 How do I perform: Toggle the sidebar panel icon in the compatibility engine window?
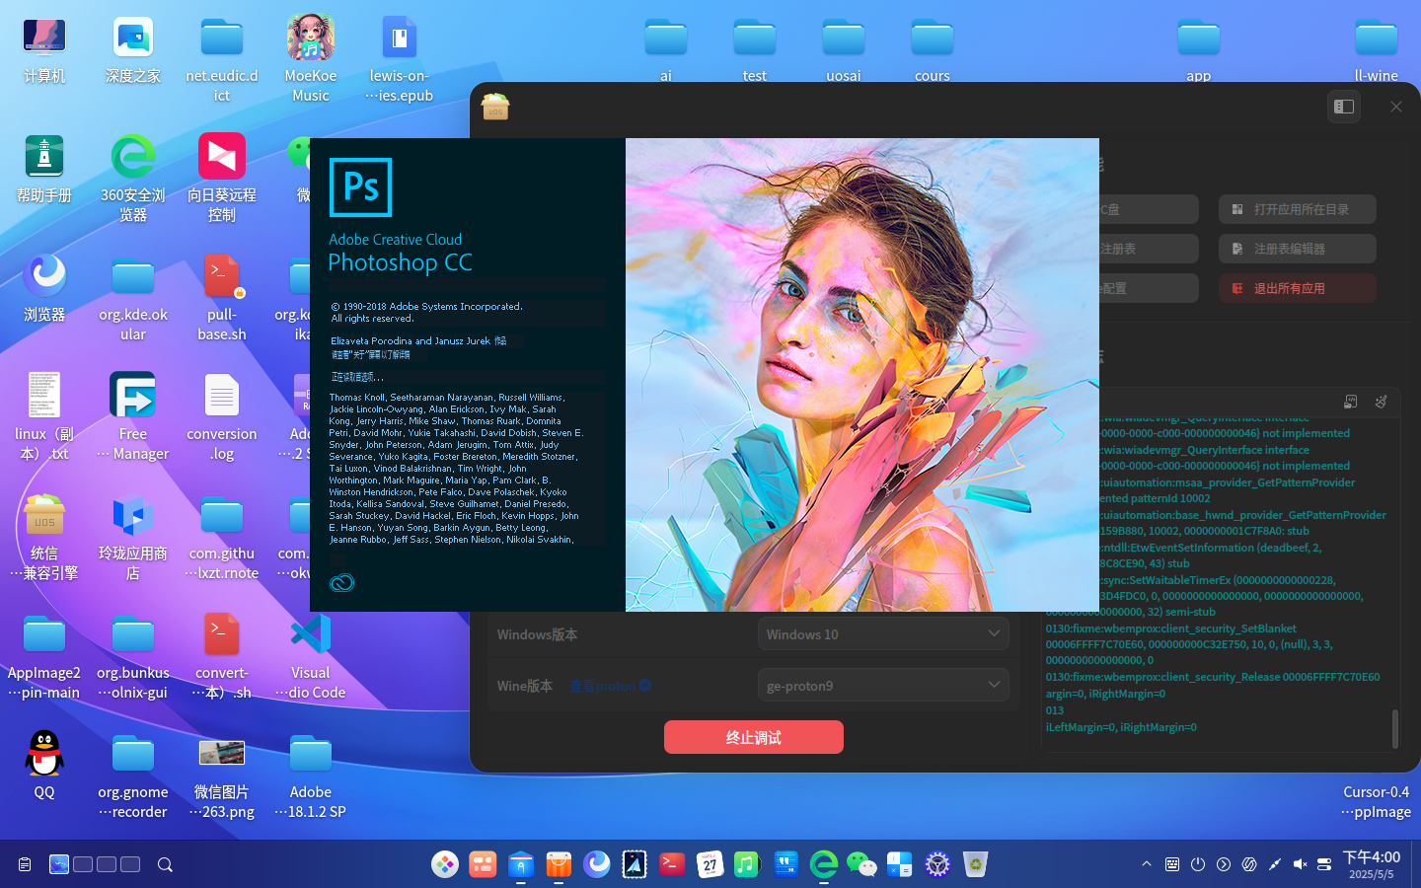(x=1344, y=107)
